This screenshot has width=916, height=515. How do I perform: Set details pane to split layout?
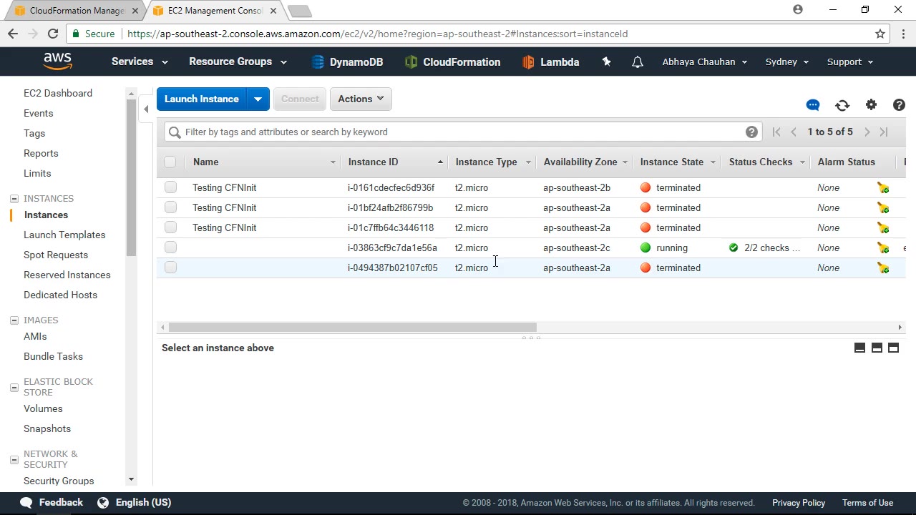(x=877, y=348)
